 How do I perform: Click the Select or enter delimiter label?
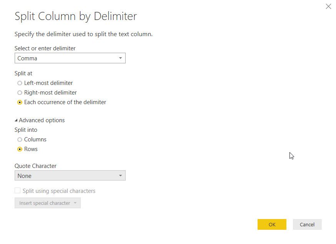point(45,48)
